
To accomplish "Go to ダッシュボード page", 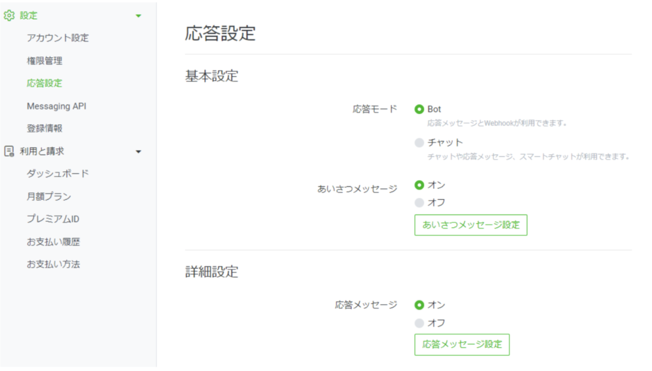I will 58,174.
